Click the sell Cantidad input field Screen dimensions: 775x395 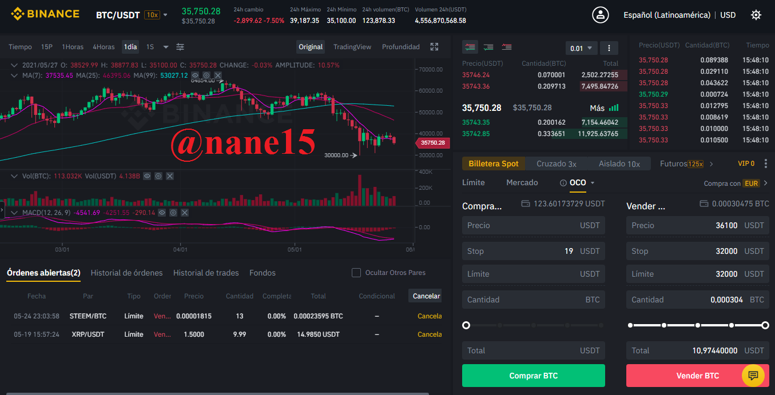(698, 300)
